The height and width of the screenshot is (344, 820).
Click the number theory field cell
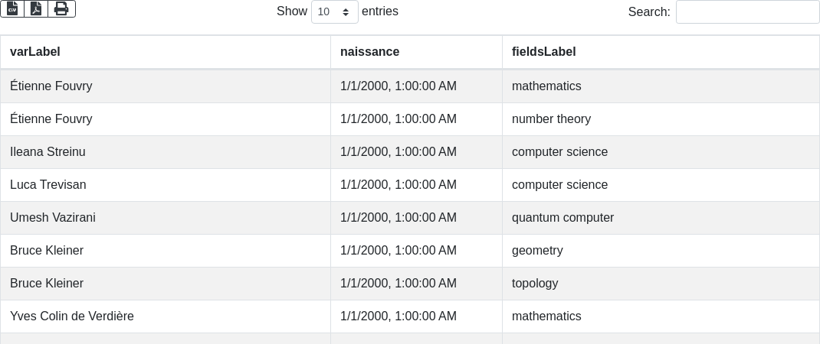click(551, 119)
